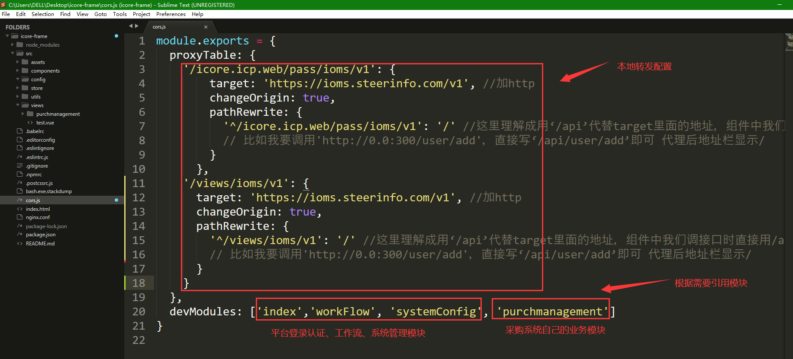Collapse the src folder arrow
Image resolution: width=793 pixels, height=359 pixels.
(x=13, y=54)
